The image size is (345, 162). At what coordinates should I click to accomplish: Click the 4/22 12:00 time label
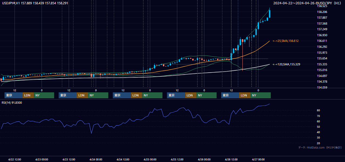click(15, 159)
